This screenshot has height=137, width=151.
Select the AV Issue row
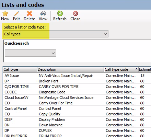77,76
